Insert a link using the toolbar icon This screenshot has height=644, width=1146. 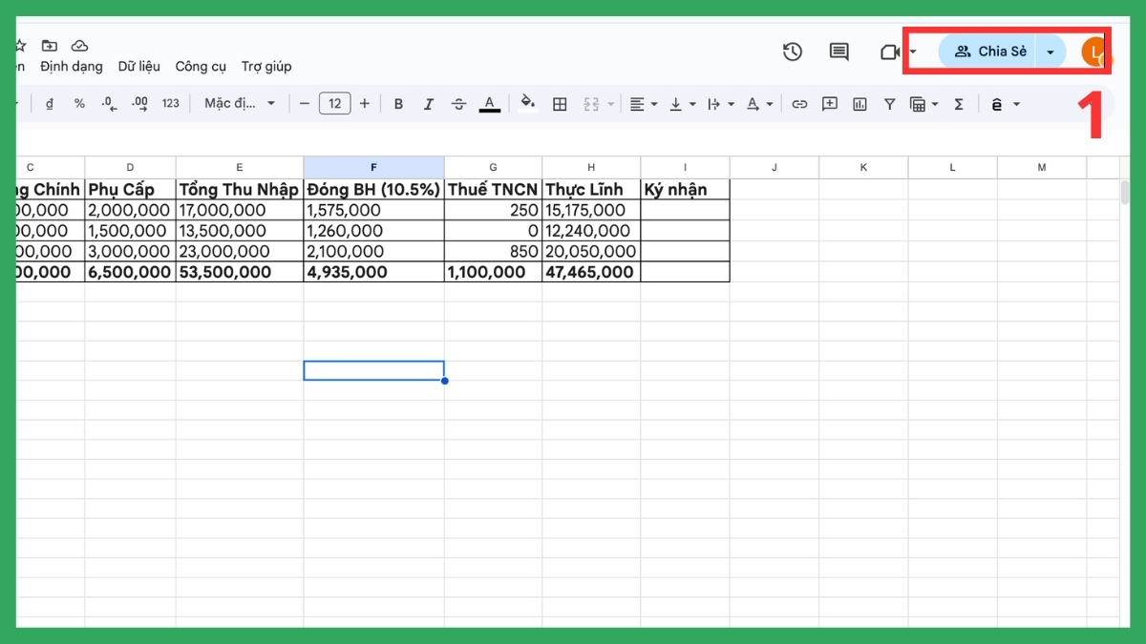799,104
